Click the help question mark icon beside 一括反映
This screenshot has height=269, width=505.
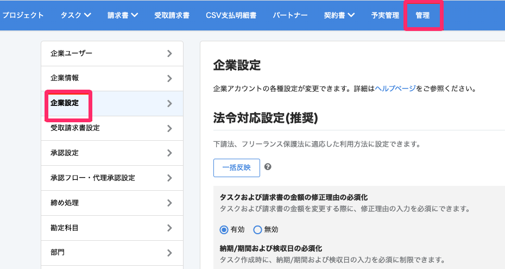[268, 167]
